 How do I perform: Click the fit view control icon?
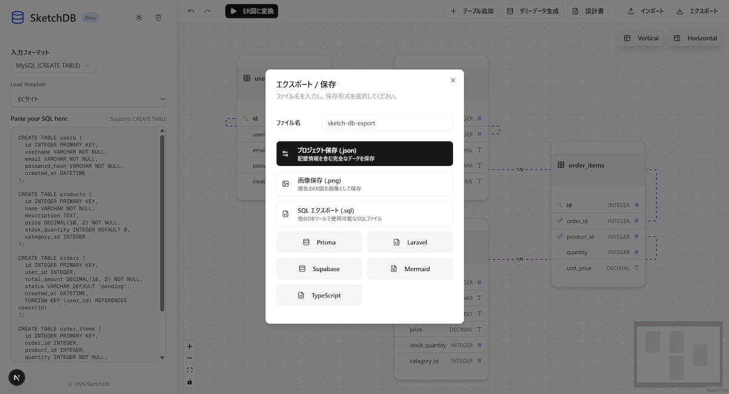pyautogui.click(x=190, y=370)
